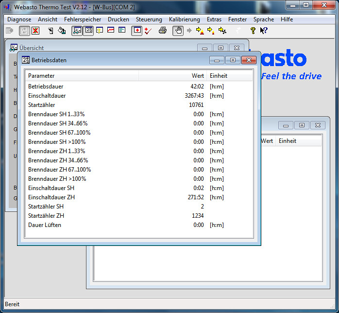339x313 pixels.
Task: Click the Betriebsdaten window title icon
Action: click(x=26, y=60)
